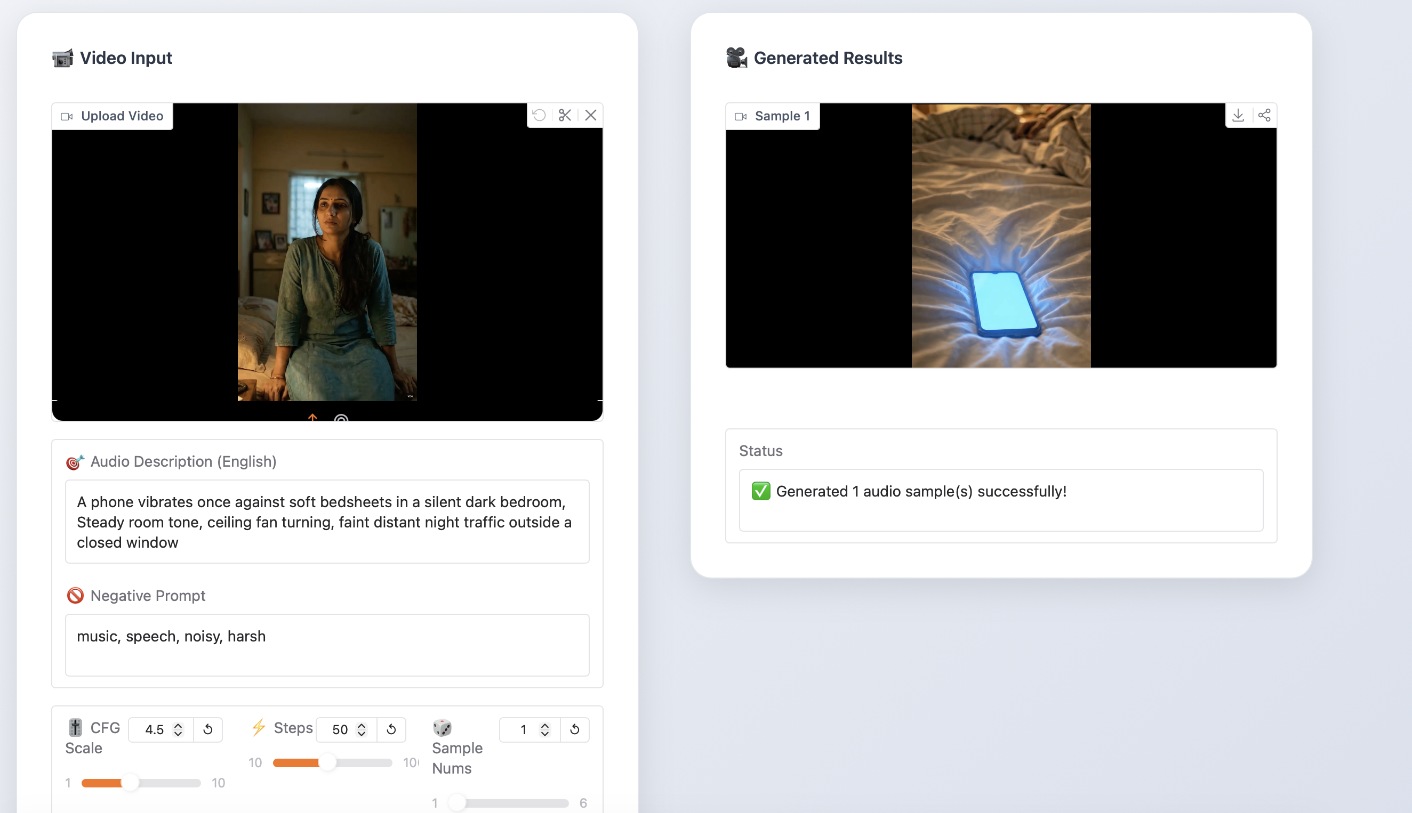The image size is (1412, 813).
Task: Click the orange upload arrow below the video
Action: [312, 418]
